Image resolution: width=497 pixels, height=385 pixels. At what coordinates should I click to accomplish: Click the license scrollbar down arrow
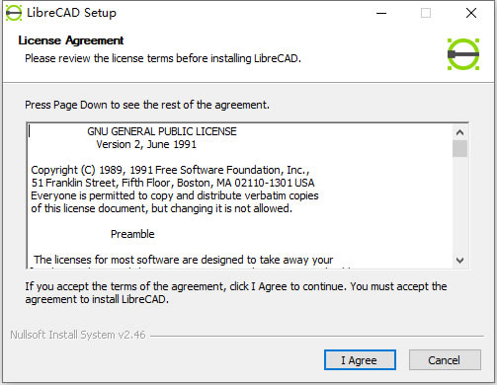click(459, 261)
